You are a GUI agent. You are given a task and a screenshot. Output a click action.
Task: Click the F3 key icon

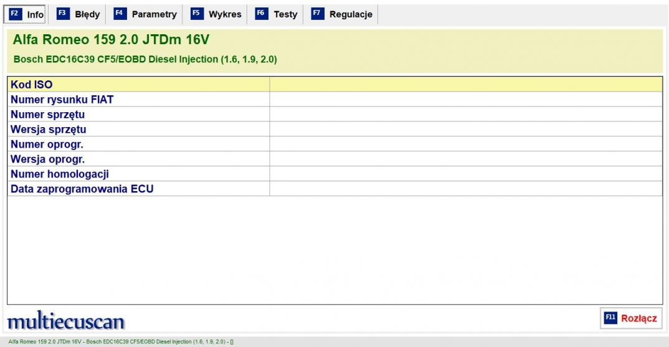point(63,14)
